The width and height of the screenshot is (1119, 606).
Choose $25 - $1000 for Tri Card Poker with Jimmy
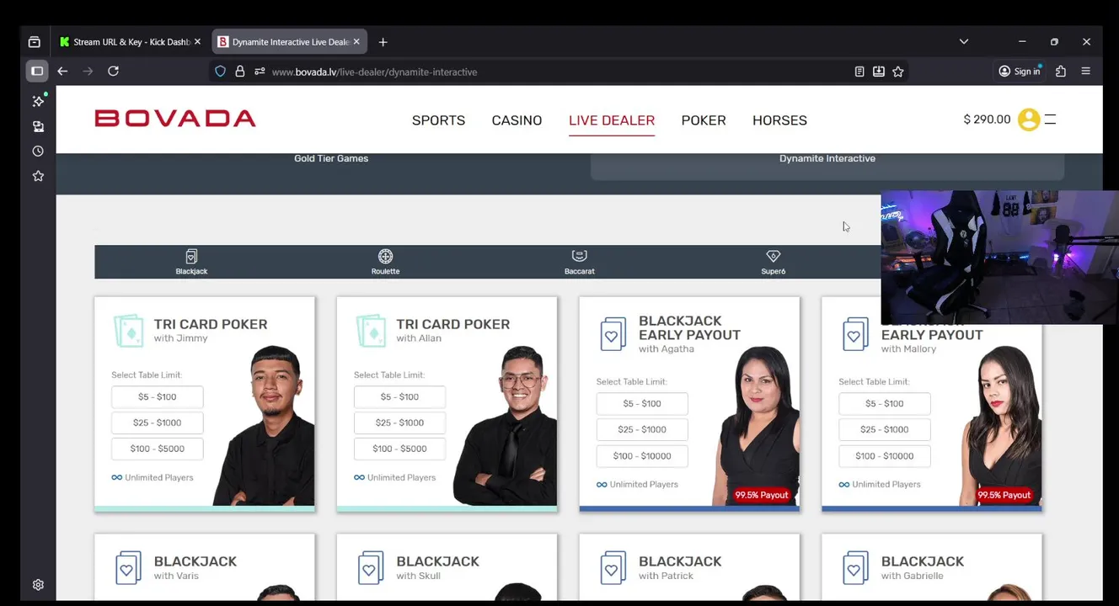158,423
